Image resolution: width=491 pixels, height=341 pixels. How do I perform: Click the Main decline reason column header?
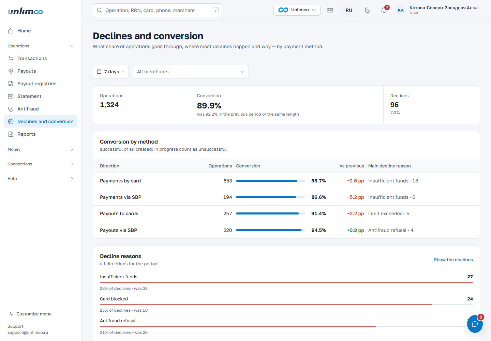[389, 166]
